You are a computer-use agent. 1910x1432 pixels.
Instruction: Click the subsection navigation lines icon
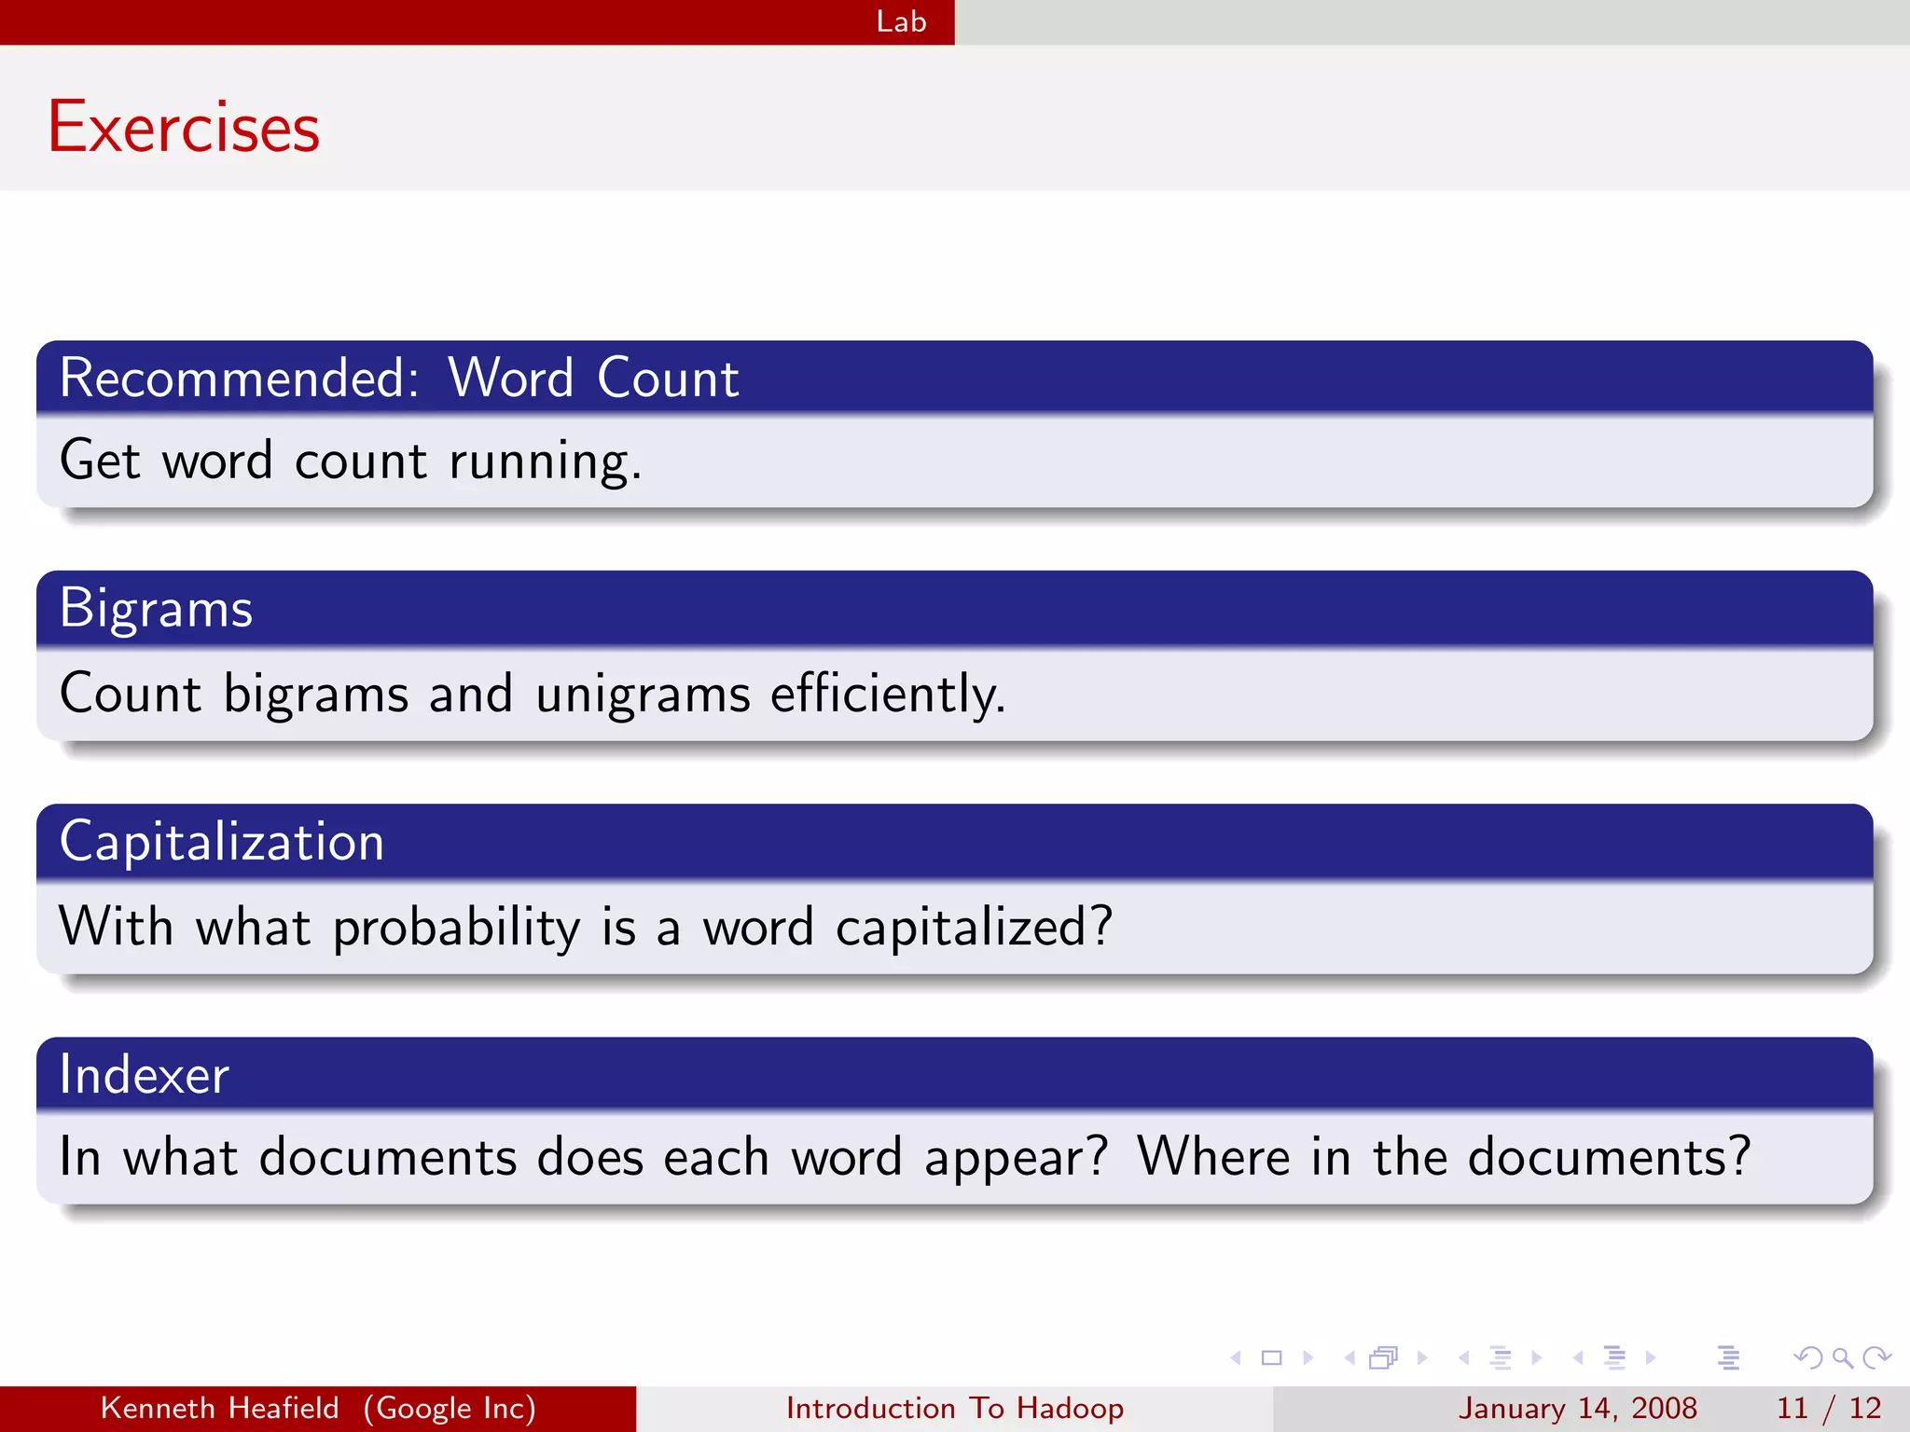1501,1358
